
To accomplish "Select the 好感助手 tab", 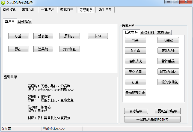I will (x=86, y=10).
